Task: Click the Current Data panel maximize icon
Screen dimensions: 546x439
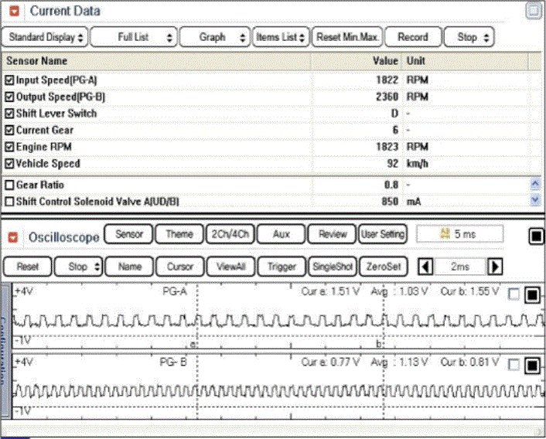Action: pyautogui.click(x=533, y=11)
